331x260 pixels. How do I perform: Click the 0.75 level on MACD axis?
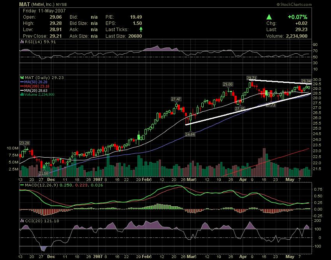point(318,190)
